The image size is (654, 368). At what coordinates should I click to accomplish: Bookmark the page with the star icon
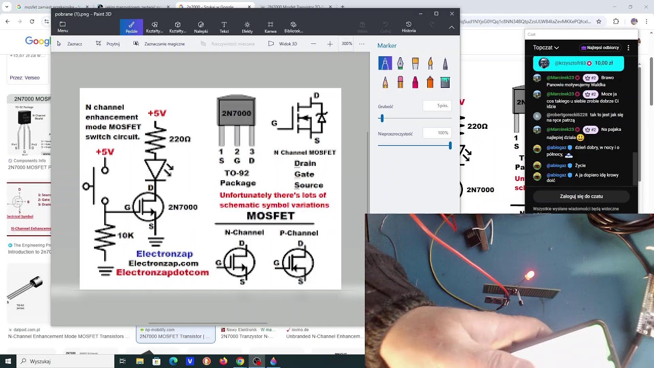click(x=599, y=21)
